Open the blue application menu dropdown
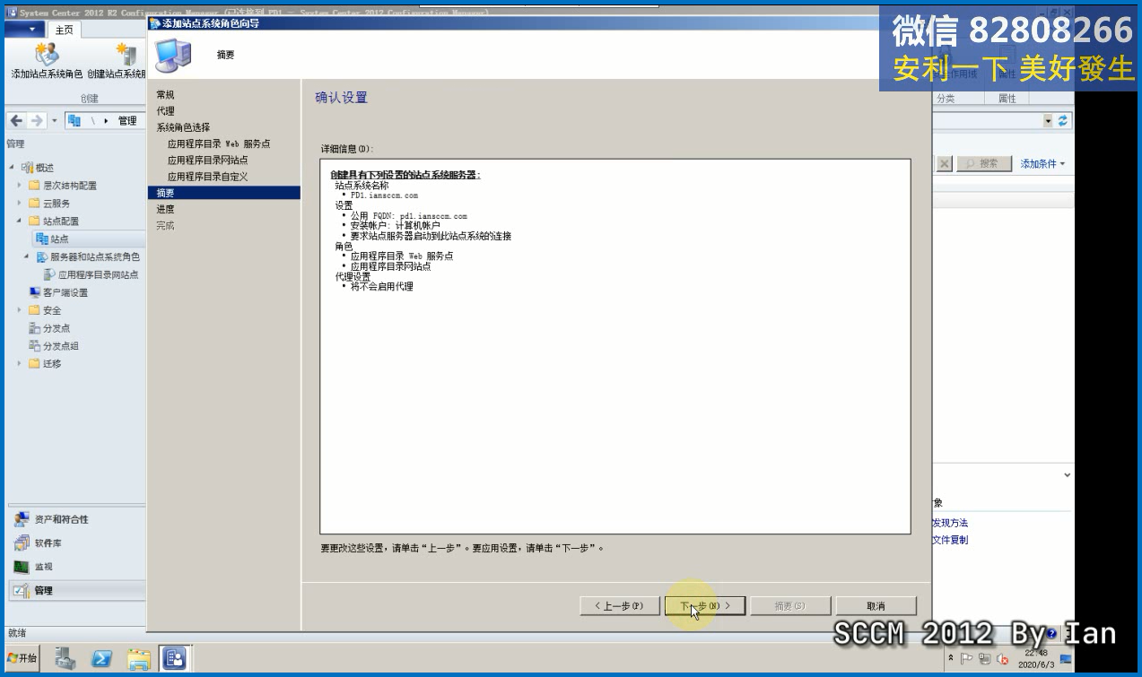The height and width of the screenshot is (677, 1142). [x=25, y=30]
